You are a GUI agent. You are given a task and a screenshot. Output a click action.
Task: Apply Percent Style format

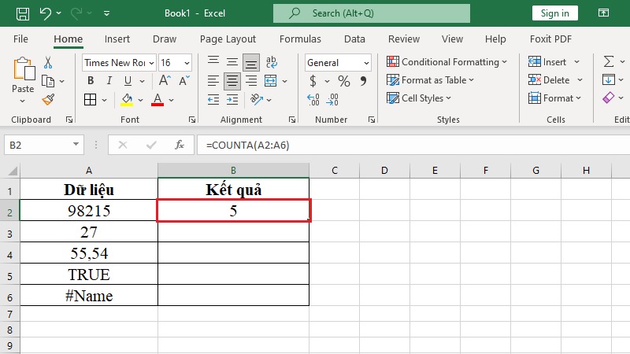(x=344, y=81)
